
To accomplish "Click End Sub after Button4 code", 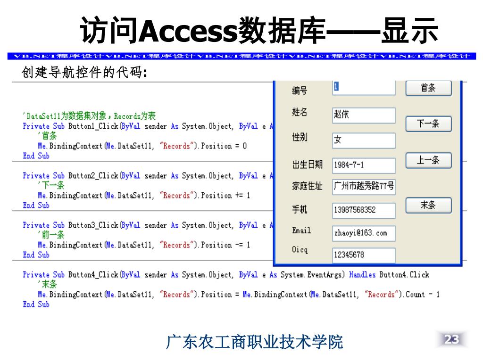I will click(36, 304).
